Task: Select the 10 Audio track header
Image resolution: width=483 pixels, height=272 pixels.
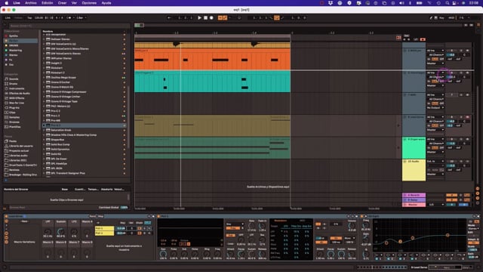Action: coord(414,170)
